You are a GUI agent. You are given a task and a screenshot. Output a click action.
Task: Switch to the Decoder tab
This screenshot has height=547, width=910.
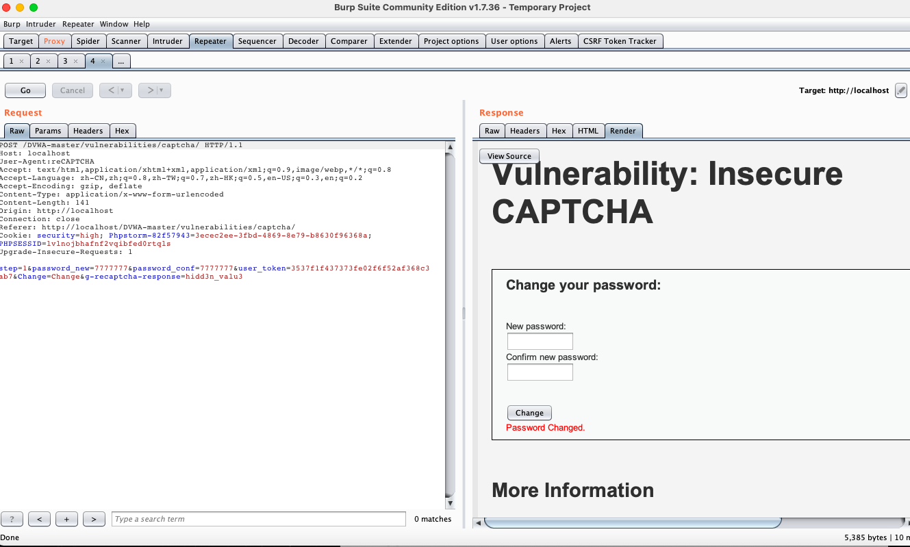(303, 41)
